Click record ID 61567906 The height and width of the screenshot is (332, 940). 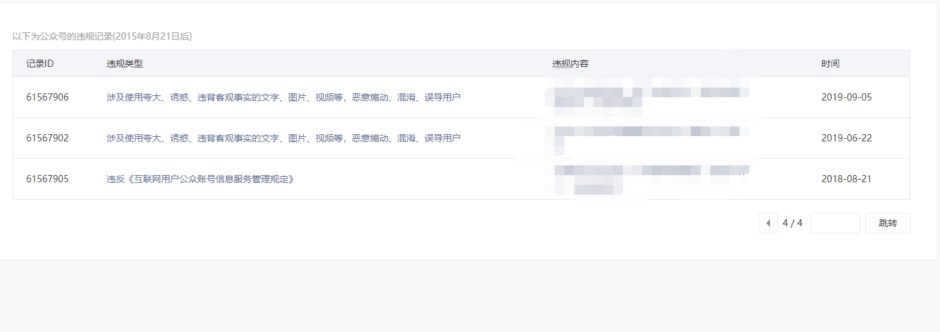[x=47, y=97]
